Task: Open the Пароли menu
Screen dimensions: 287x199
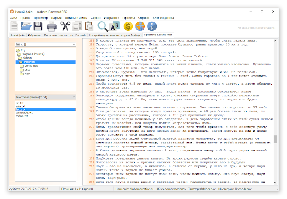Action: [57, 18]
